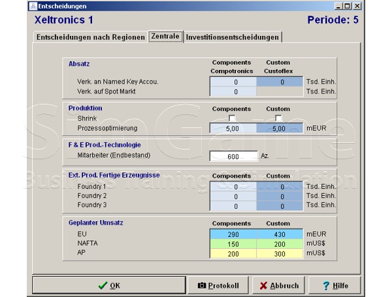This screenshot has width=392, height=297.
Task: Select AP Components planned revenue 200
Action: (233, 253)
